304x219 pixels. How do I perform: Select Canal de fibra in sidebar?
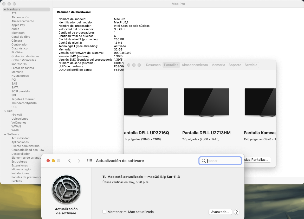click(x=21, y=37)
